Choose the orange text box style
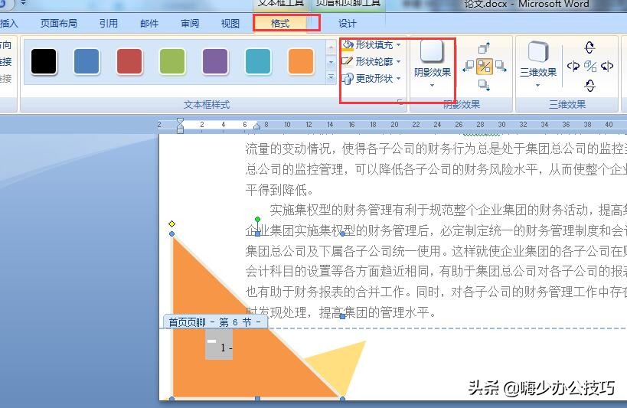The width and height of the screenshot is (627, 408). (x=301, y=61)
